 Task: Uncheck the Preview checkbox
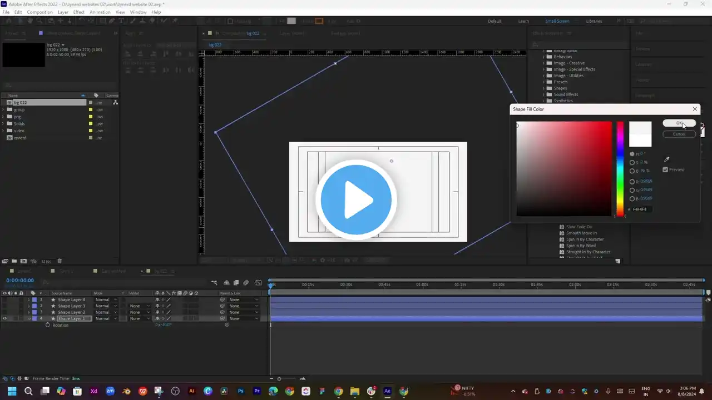click(x=665, y=169)
